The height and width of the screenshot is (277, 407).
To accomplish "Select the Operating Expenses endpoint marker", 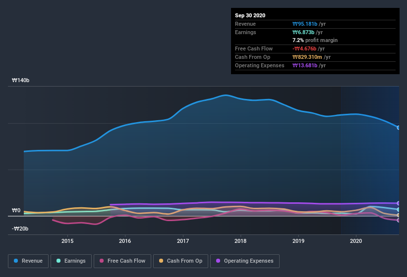I will [399, 203].
